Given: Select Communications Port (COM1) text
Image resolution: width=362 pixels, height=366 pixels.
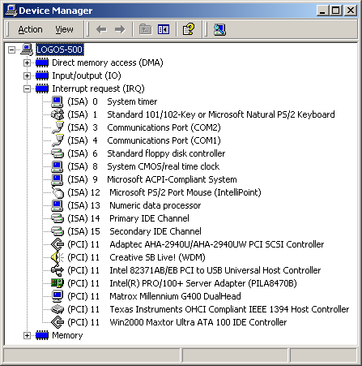Looking at the screenshot, I should click(x=164, y=140).
